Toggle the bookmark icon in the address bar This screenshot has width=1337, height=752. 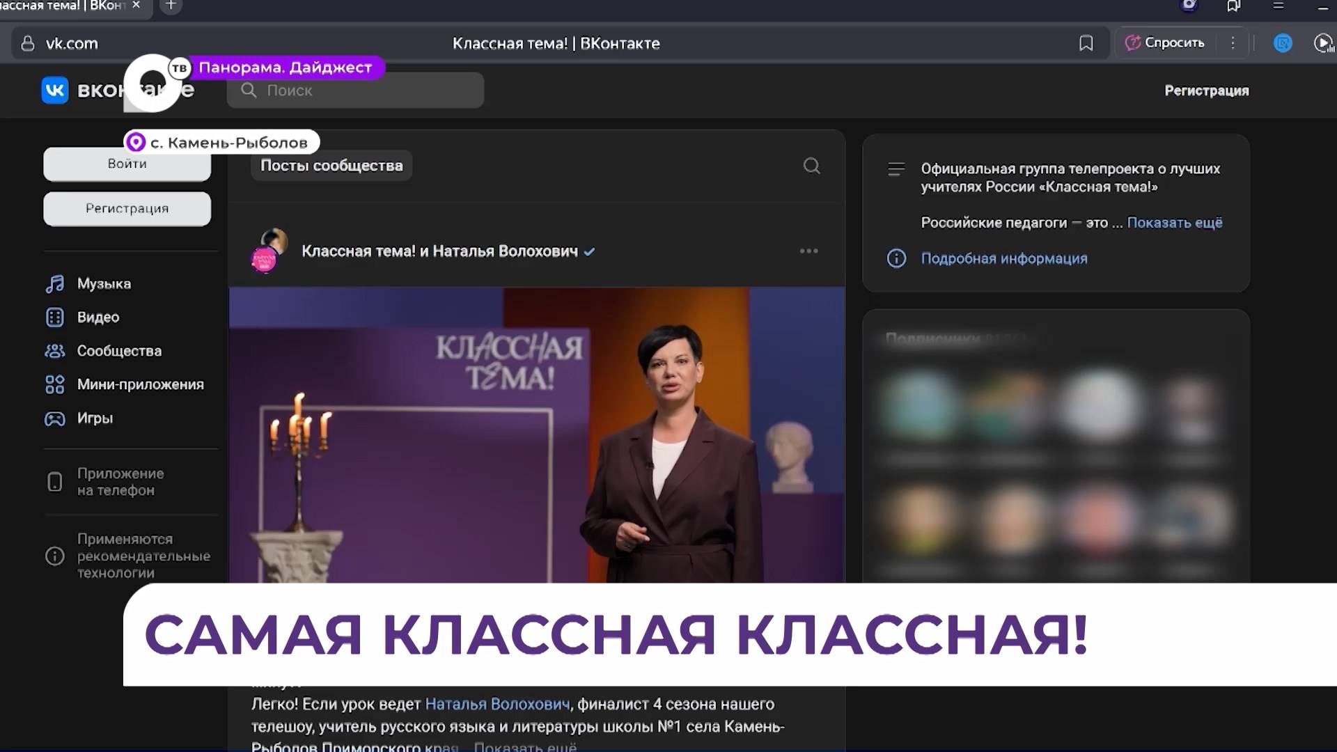coord(1086,43)
